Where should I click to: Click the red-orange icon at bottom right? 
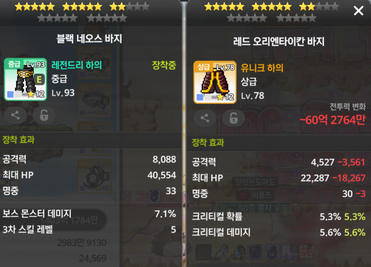[x=307, y=252]
